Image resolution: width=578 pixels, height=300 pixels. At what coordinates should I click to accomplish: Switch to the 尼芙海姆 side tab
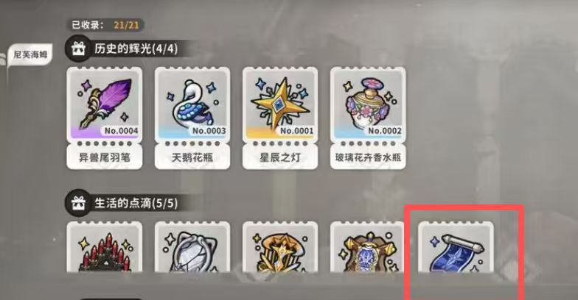pyautogui.click(x=31, y=54)
